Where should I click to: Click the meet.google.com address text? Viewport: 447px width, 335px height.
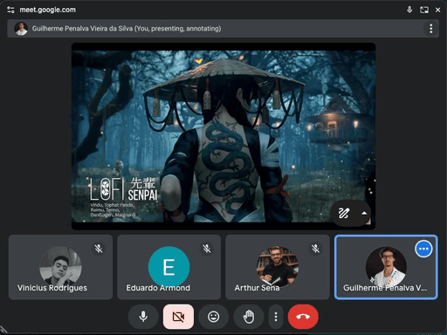pos(47,10)
